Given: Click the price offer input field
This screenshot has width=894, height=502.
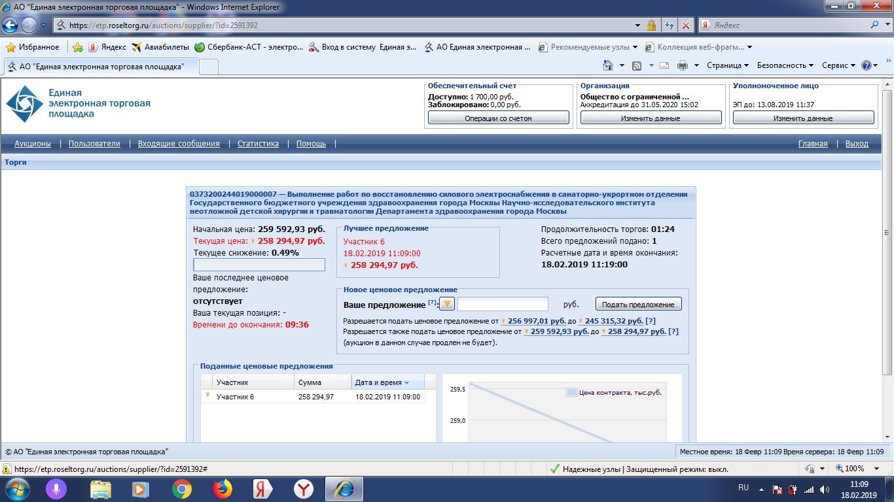Looking at the screenshot, I should [503, 304].
